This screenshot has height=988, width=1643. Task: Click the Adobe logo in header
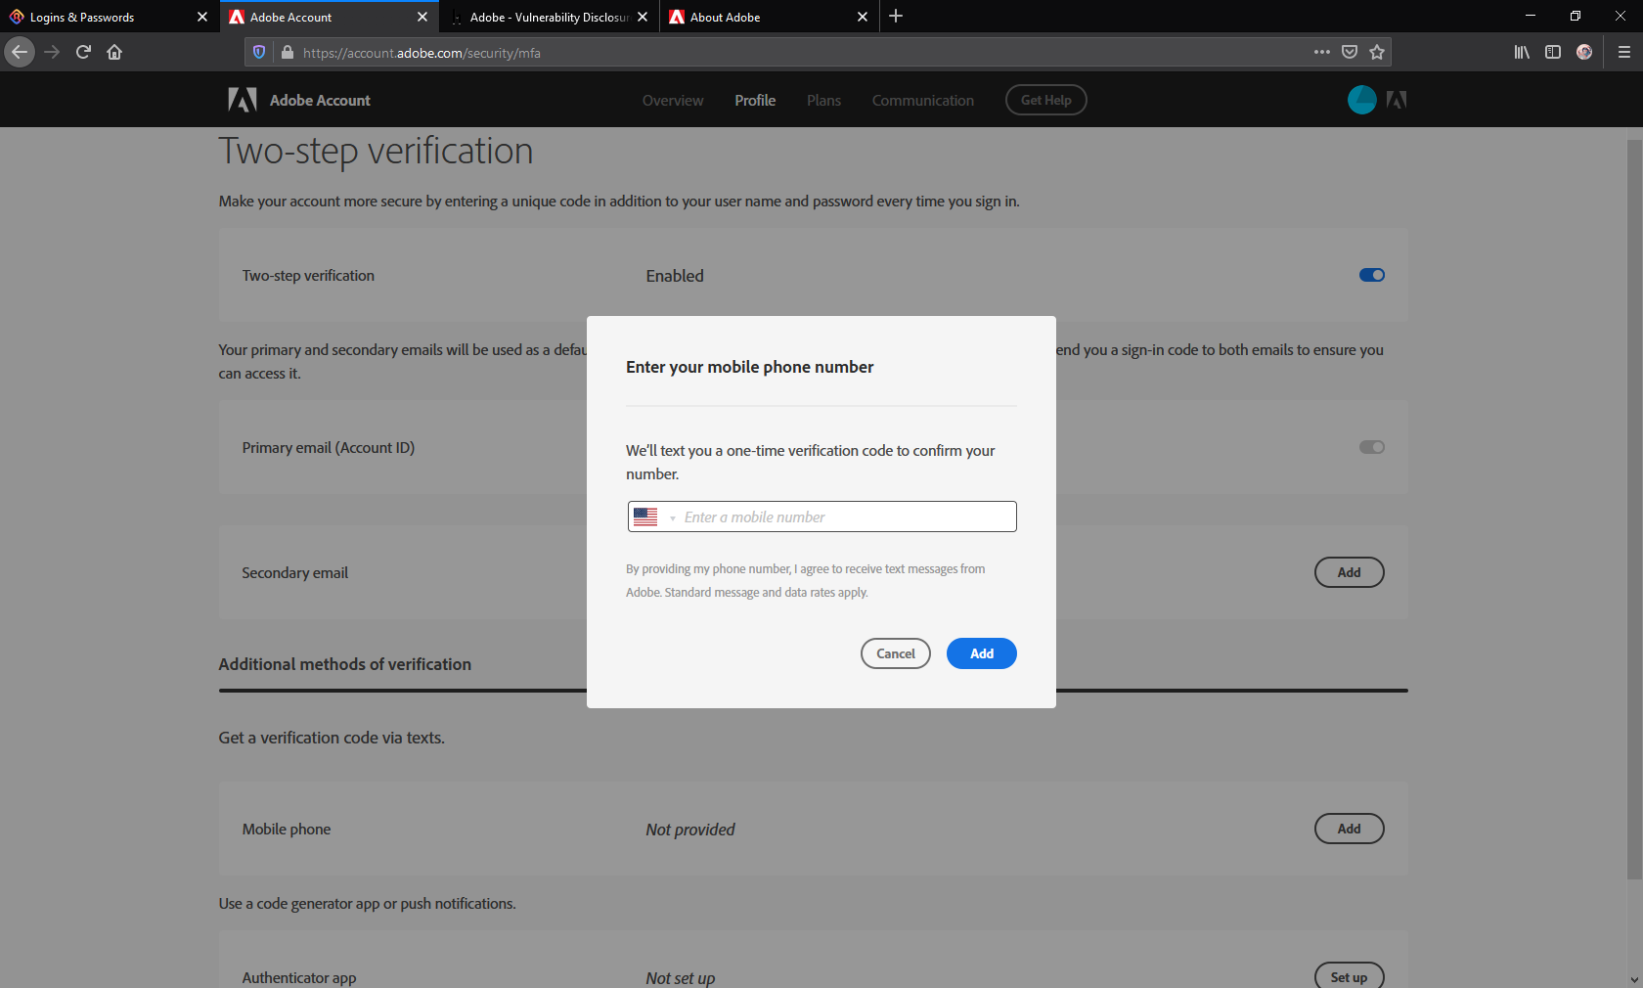click(243, 100)
